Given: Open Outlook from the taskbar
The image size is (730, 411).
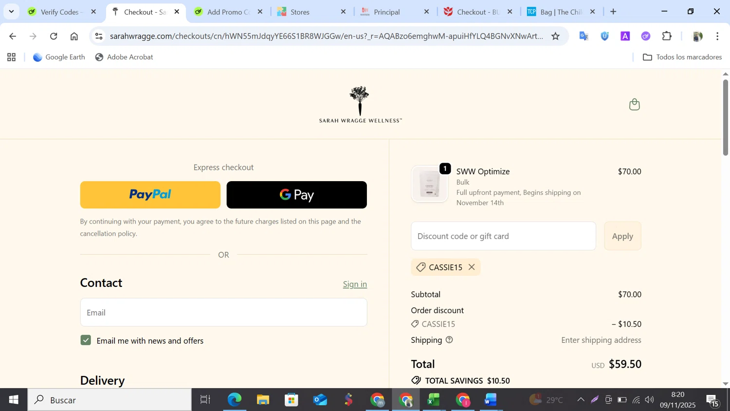Looking at the screenshot, I should [320, 400].
